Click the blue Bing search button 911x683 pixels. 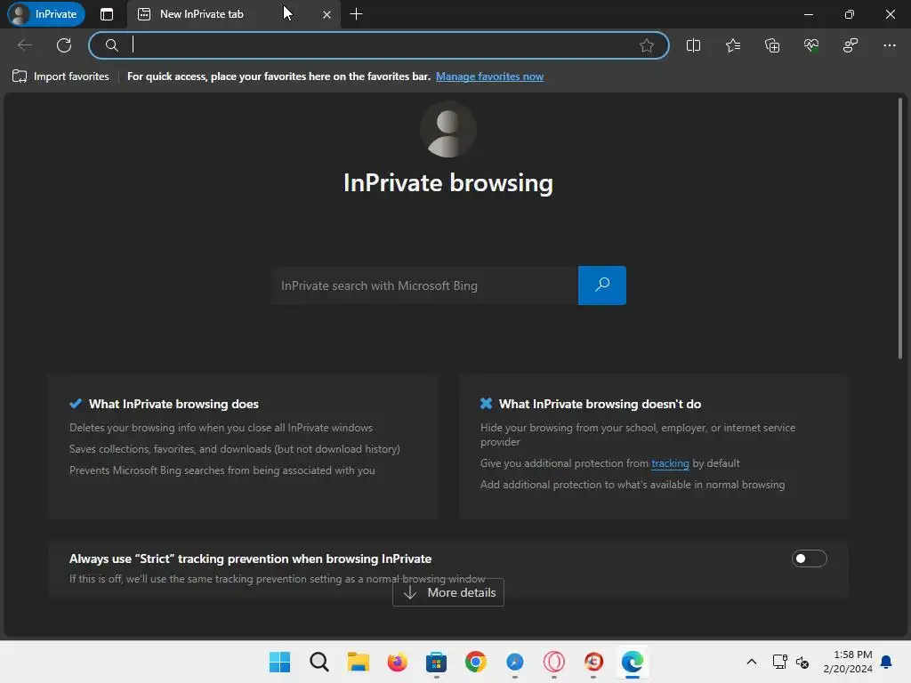[602, 285]
